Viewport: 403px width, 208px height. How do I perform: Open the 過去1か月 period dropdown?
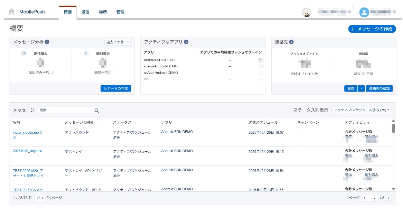click(x=118, y=42)
